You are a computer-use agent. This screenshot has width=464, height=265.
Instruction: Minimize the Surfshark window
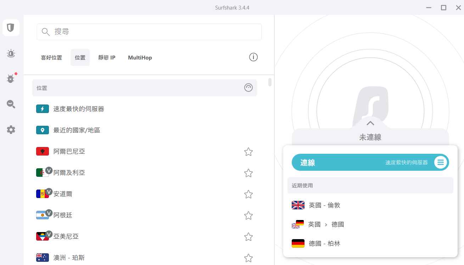click(429, 7)
